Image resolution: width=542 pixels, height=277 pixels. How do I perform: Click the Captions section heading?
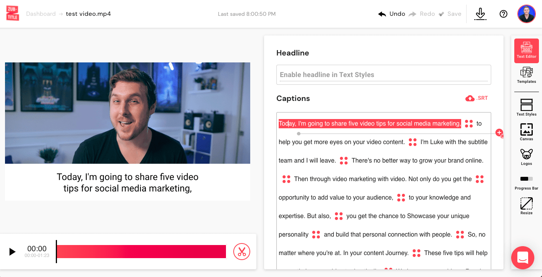pyautogui.click(x=293, y=98)
